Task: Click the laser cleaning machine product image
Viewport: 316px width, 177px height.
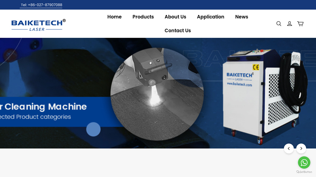Action: [265, 96]
